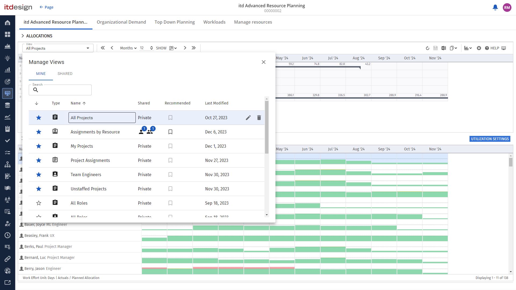
Task: Click the Manage Views scroll down arrow
Action: pyautogui.click(x=267, y=215)
